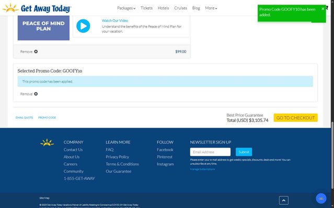This screenshot has width=334, height=208.
Task: Open Careers footer link
Action: 70,164
